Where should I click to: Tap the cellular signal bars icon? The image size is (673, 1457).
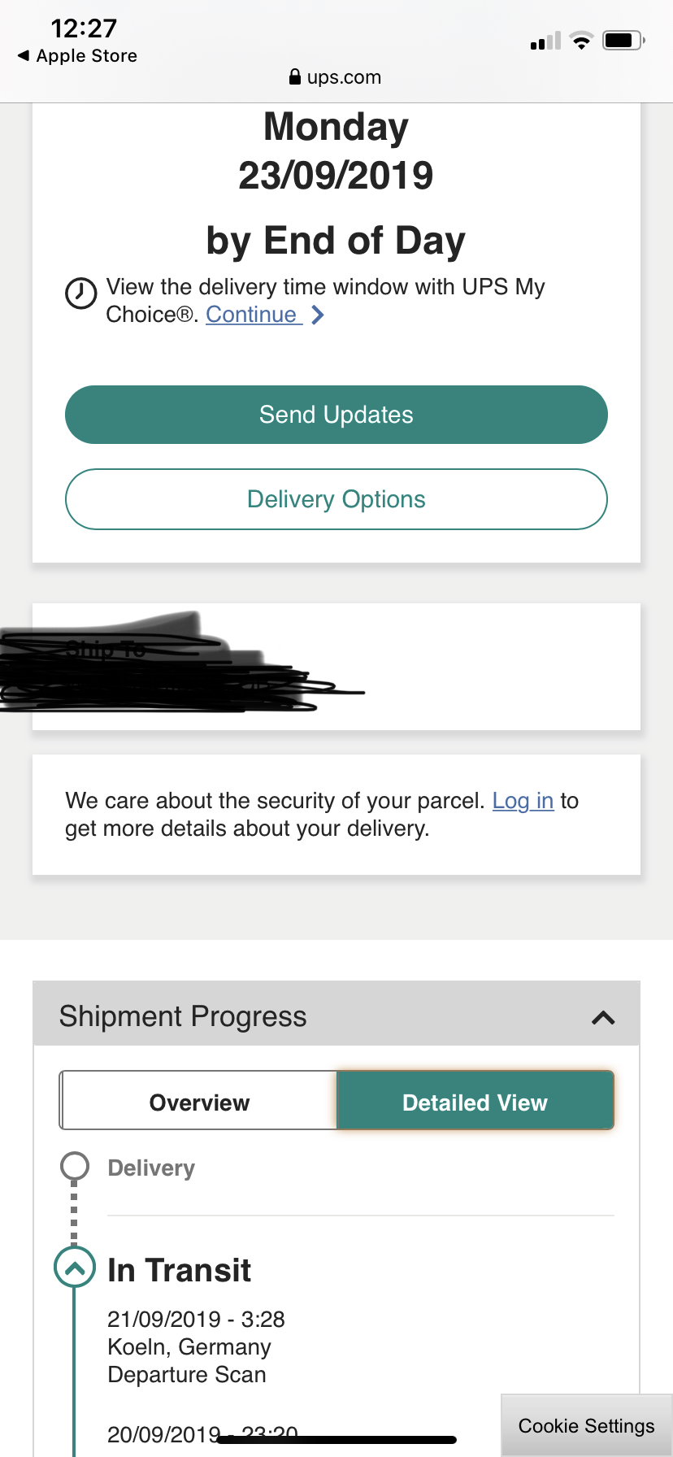(x=545, y=41)
